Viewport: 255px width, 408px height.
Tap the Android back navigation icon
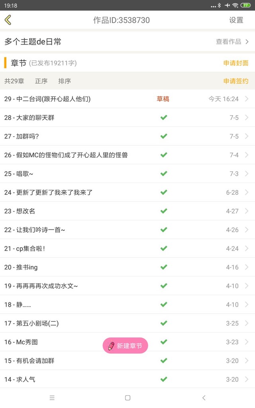(204, 398)
